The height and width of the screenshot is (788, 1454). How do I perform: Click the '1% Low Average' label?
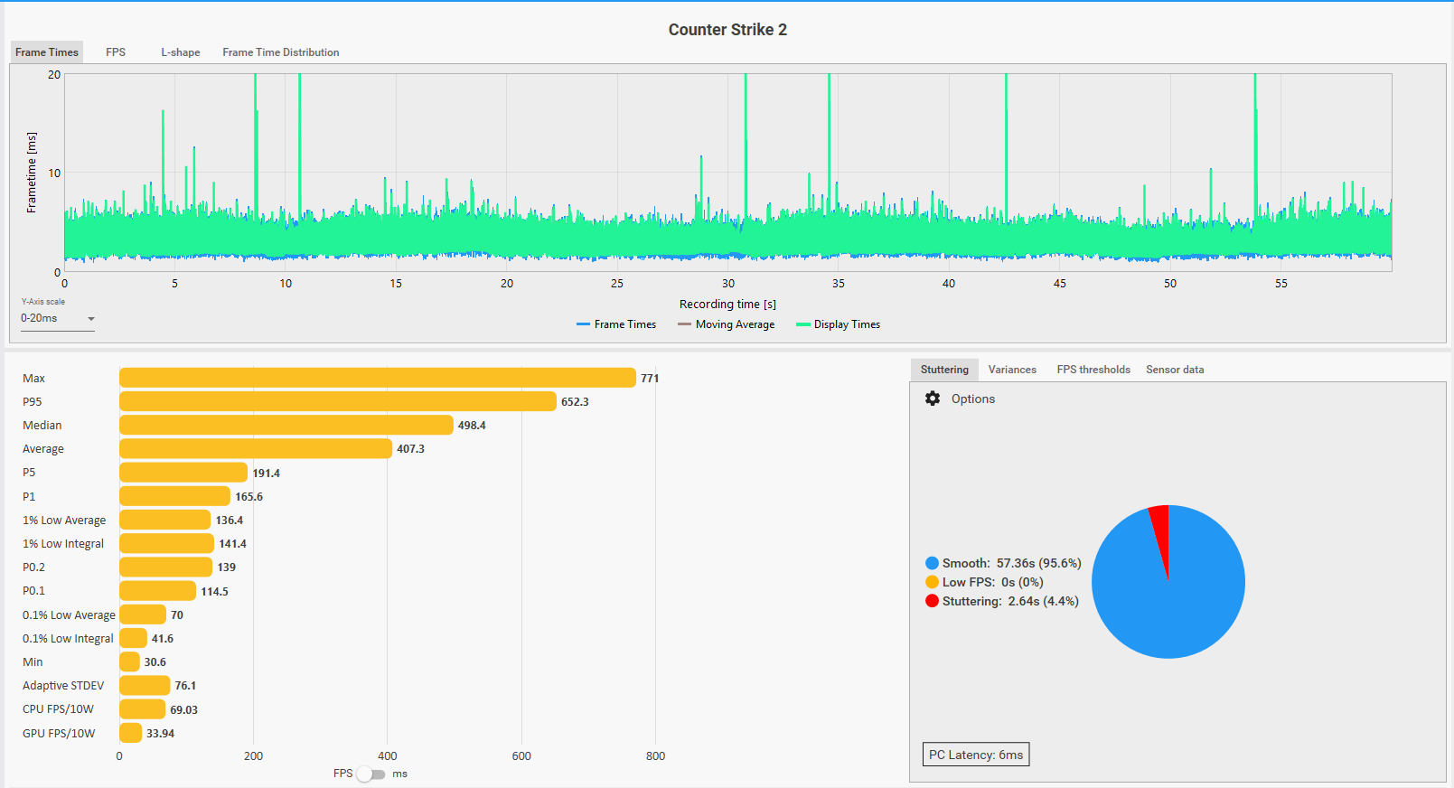pos(64,521)
